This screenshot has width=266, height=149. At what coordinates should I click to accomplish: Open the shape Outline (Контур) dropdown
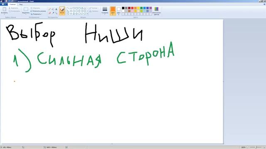point(94,8)
